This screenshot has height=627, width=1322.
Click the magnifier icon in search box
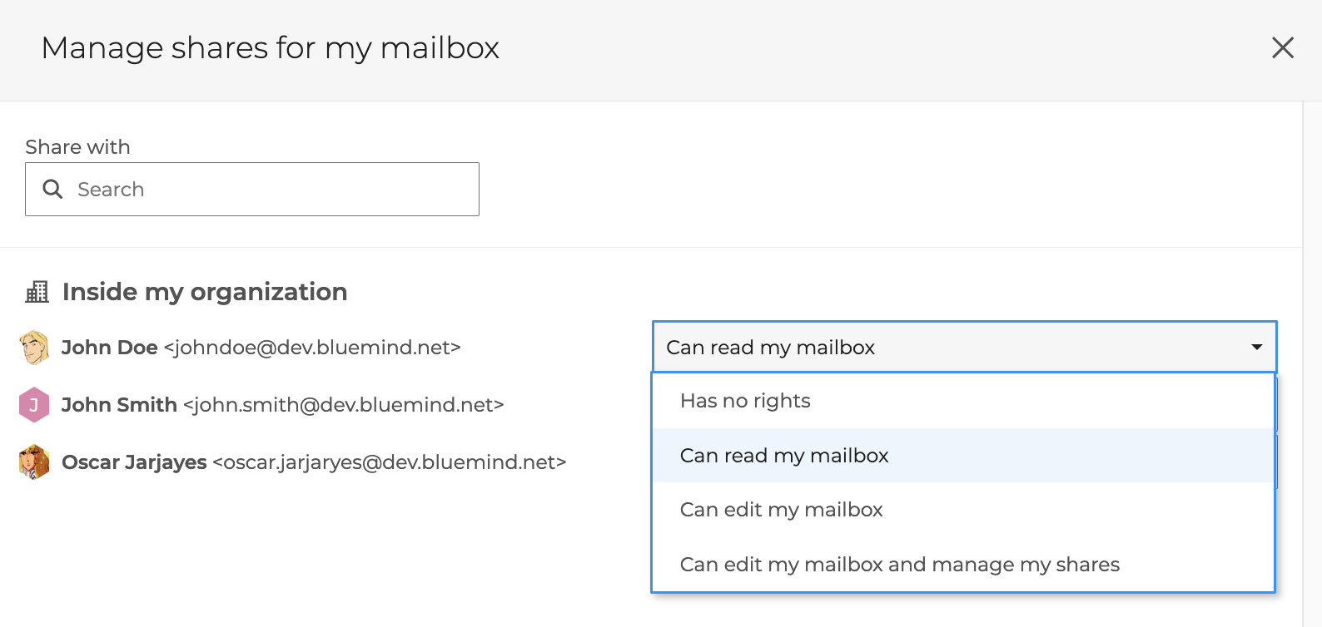[x=52, y=190]
